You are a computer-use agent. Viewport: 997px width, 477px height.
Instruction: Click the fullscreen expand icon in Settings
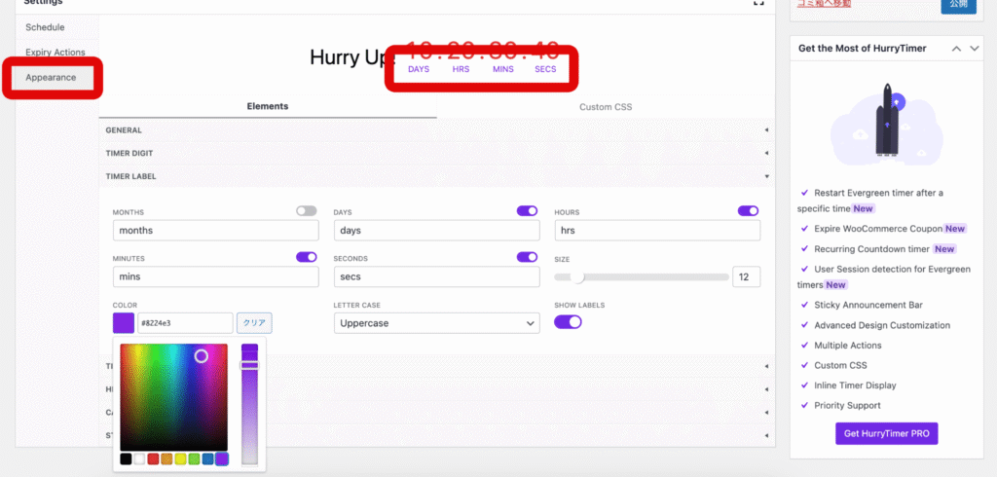coord(759,3)
